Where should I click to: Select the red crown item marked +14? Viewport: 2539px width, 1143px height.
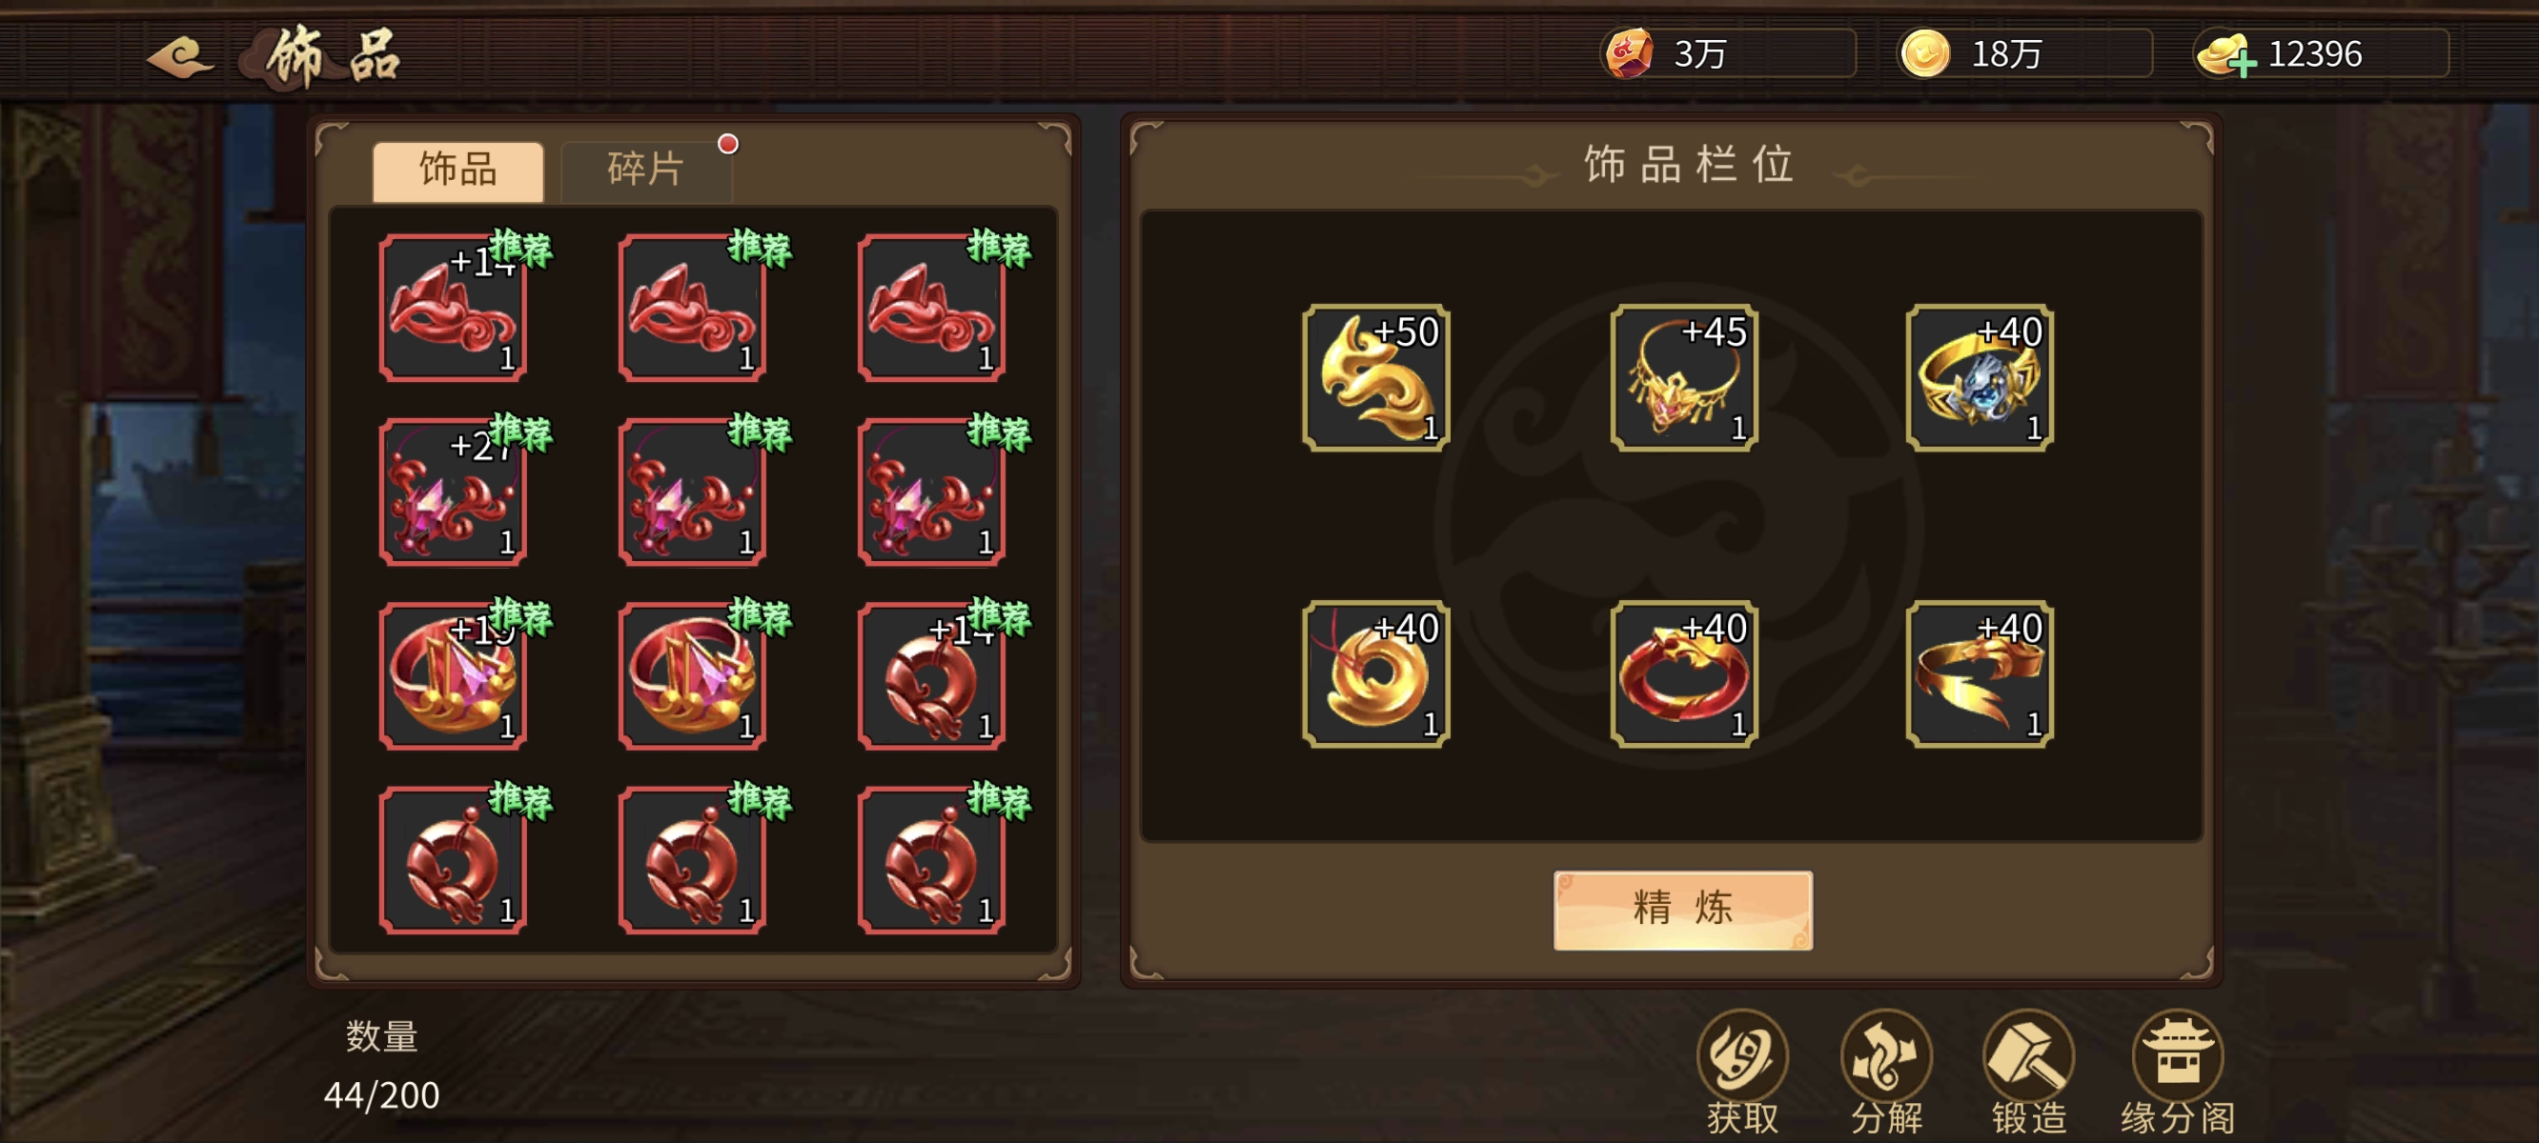454,308
